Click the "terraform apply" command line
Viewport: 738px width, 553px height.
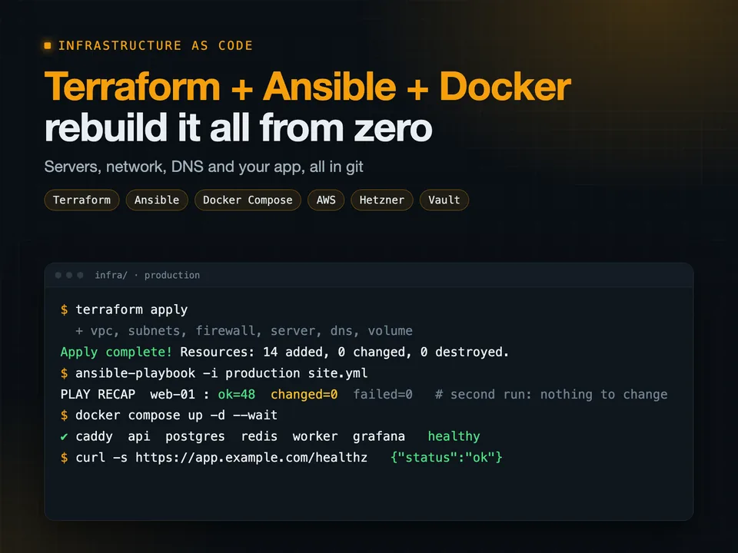[131, 310]
